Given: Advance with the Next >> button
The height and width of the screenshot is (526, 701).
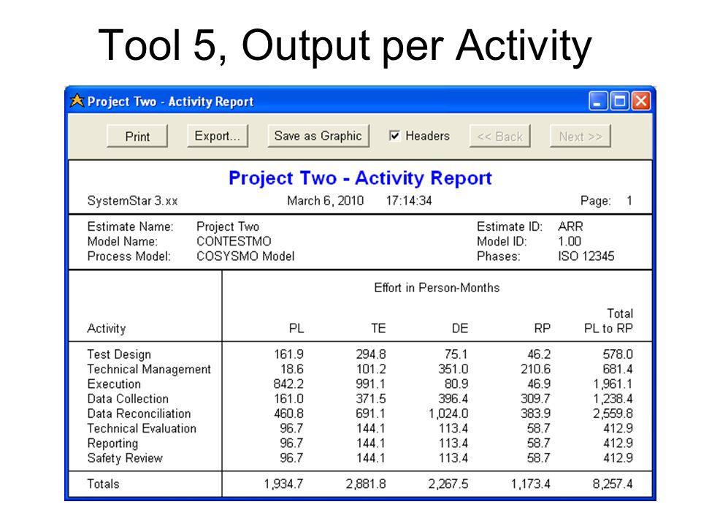Looking at the screenshot, I should (x=581, y=136).
